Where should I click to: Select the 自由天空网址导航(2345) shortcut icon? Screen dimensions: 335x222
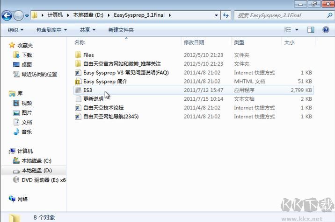coord(78,117)
